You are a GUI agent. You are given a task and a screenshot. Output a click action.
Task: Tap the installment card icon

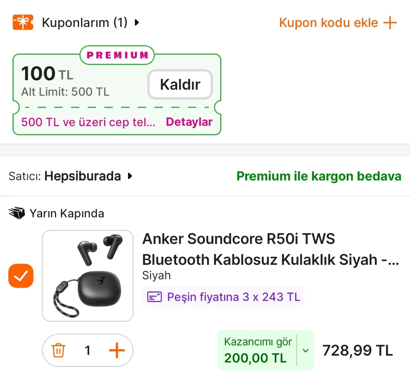coord(155,297)
